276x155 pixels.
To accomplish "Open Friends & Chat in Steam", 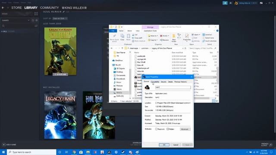I will (267, 145).
